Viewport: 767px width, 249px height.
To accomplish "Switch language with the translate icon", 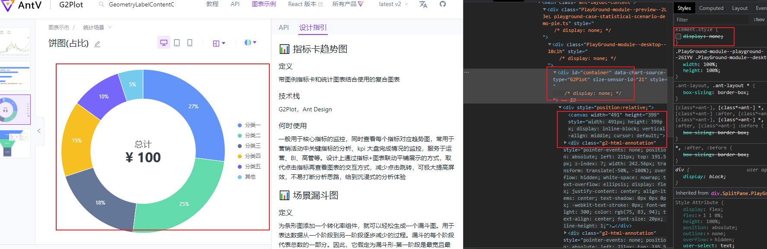I will tap(423, 4).
